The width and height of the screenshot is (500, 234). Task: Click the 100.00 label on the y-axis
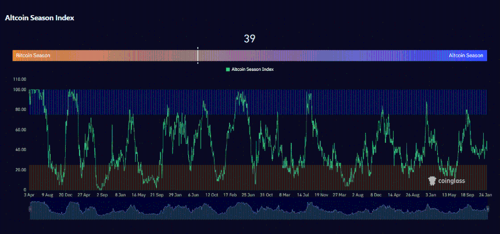pos(19,89)
